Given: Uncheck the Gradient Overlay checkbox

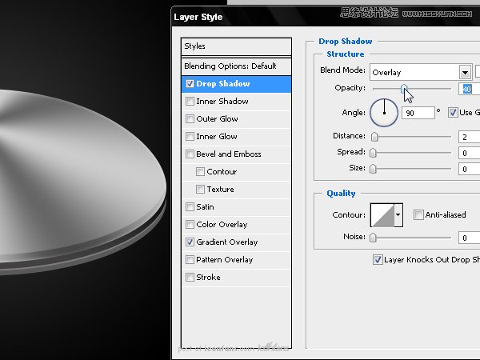Looking at the screenshot, I should [190, 242].
